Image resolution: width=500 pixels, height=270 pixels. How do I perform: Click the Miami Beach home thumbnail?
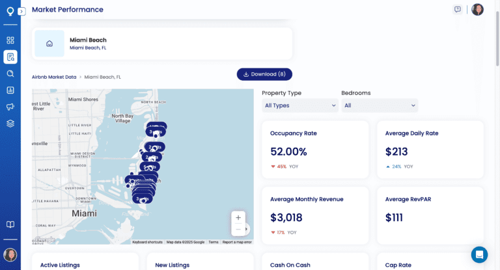point(49,44)
